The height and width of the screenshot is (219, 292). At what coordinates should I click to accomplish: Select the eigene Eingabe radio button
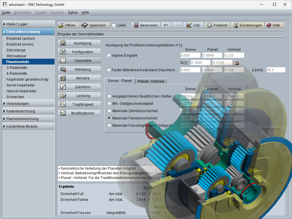pyautogui.click(x=109, y=55)
